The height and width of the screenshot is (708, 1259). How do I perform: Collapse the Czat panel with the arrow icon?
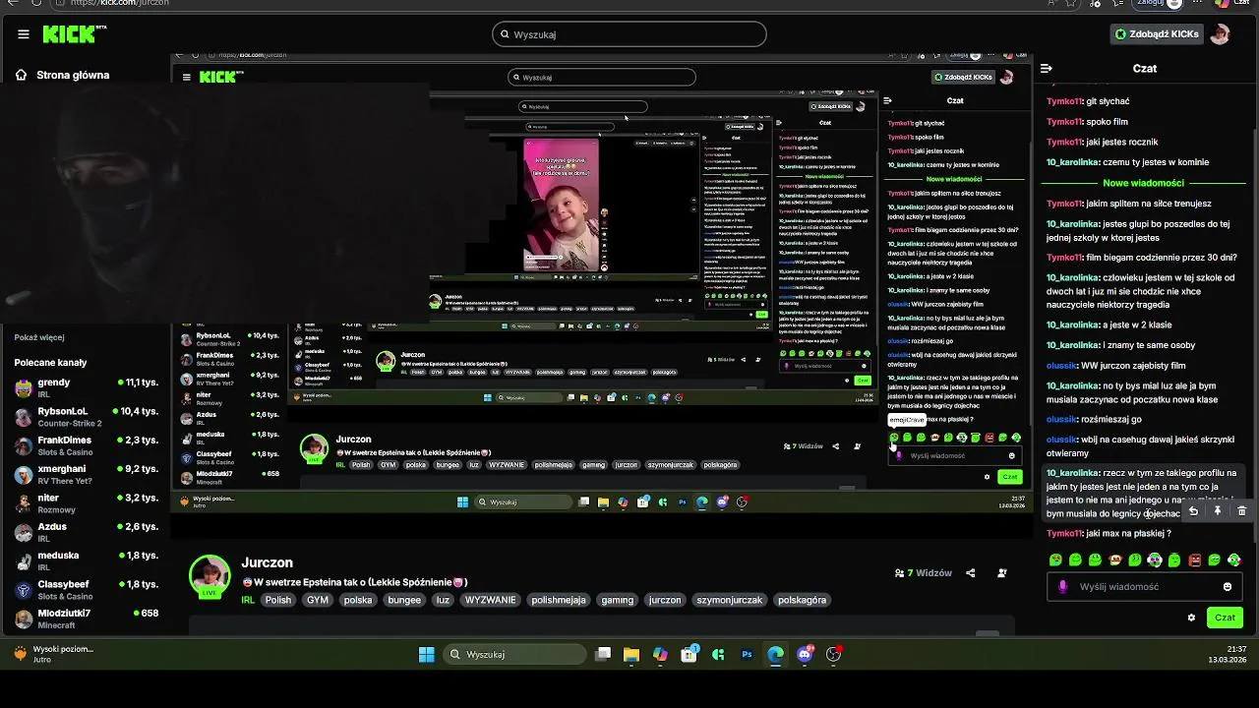[1047, 69]
